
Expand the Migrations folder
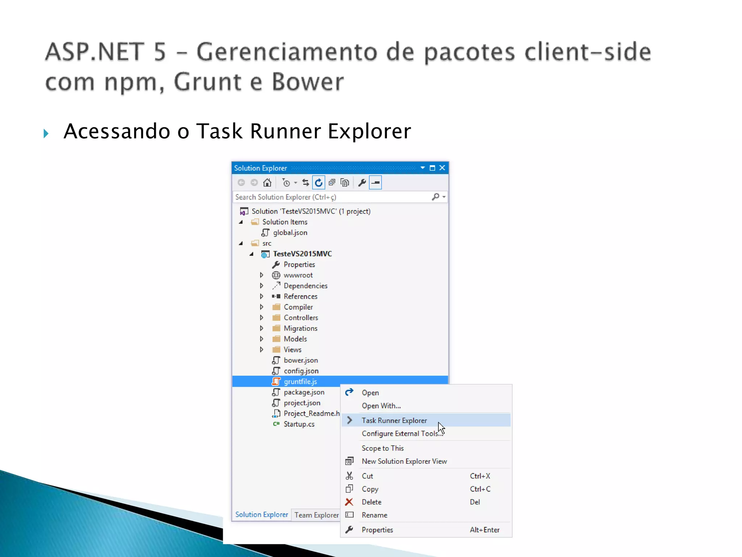262,328
